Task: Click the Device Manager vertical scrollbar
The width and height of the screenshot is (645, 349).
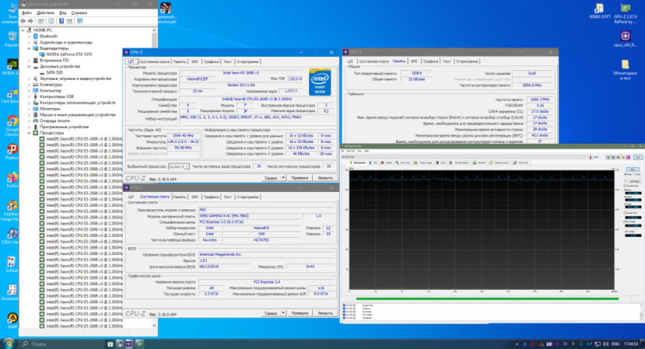Action: [x=154, y=178]
